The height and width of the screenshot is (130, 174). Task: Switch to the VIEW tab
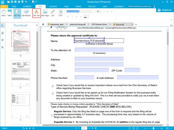click(x=14, y=7)
